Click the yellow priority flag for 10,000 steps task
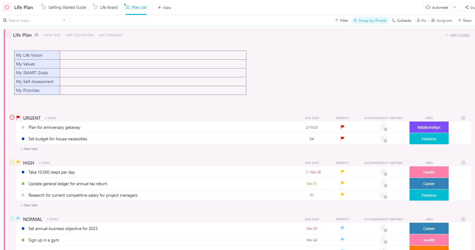The height and width of the screenshot is (250, 475). 342,172
